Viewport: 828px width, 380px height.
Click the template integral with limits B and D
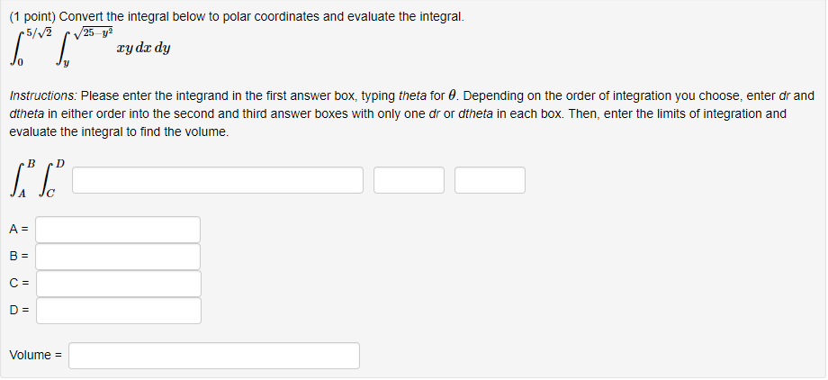[37, 180]
